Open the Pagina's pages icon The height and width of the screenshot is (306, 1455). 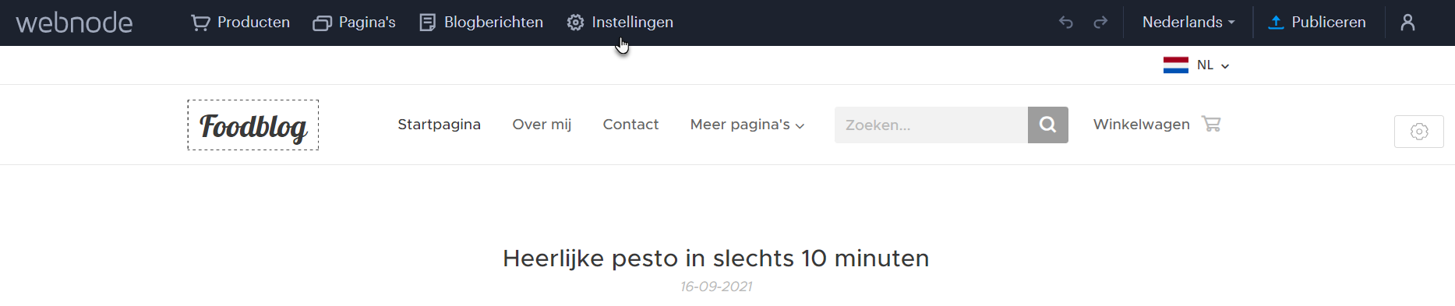tap(322, 23)
